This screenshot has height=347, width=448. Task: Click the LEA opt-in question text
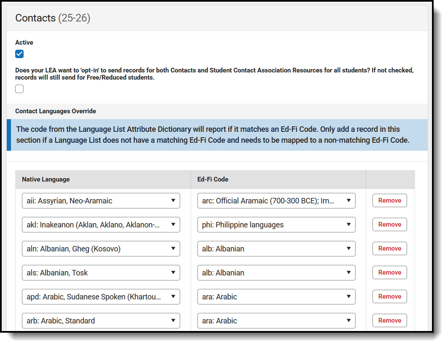tap(214, 74)
